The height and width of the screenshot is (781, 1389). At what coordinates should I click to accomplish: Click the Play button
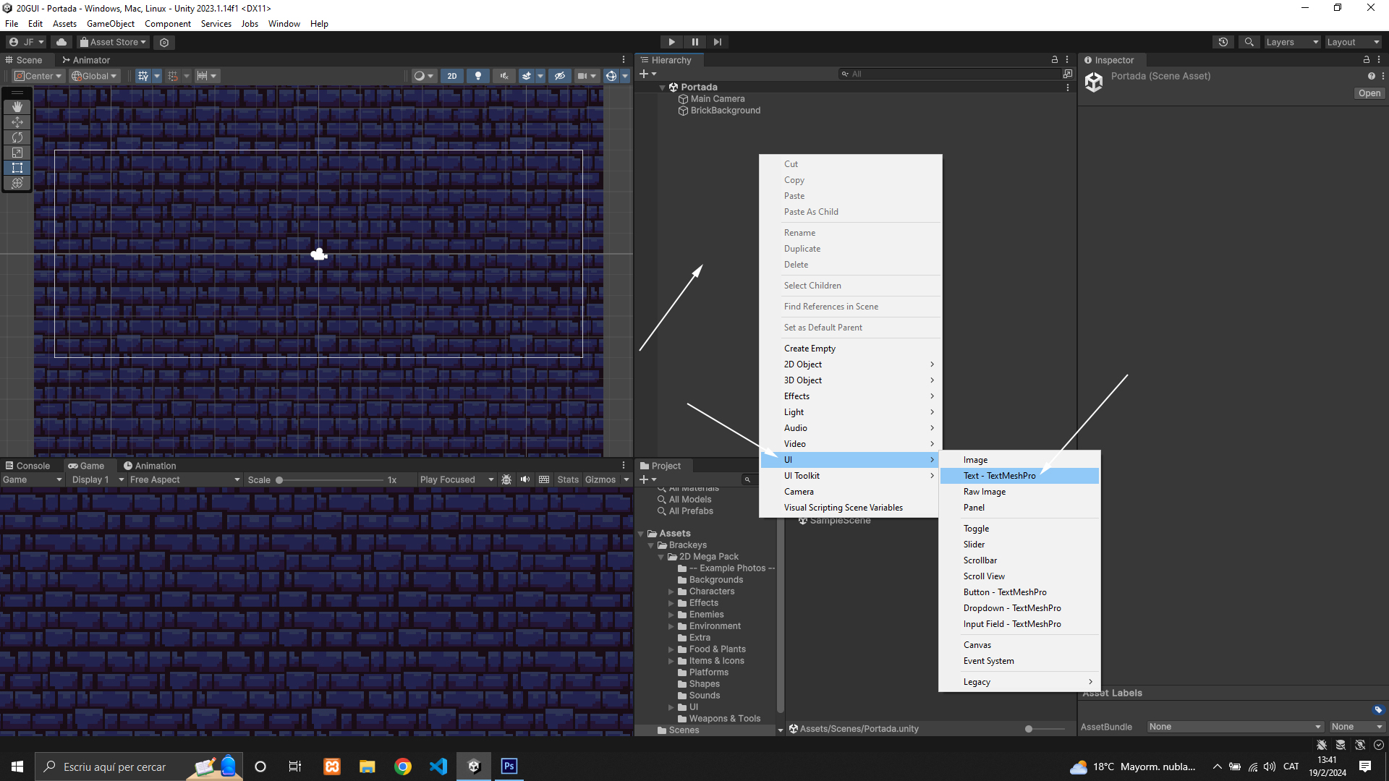tap(671, 42)
